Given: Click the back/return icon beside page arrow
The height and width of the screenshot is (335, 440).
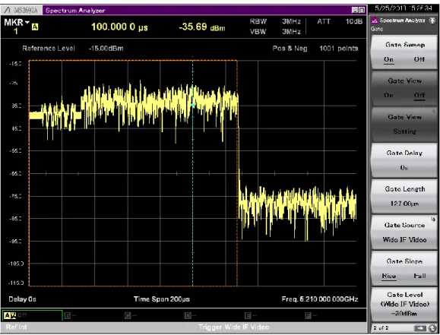Looking at the screenshot, I should point(432,328).
